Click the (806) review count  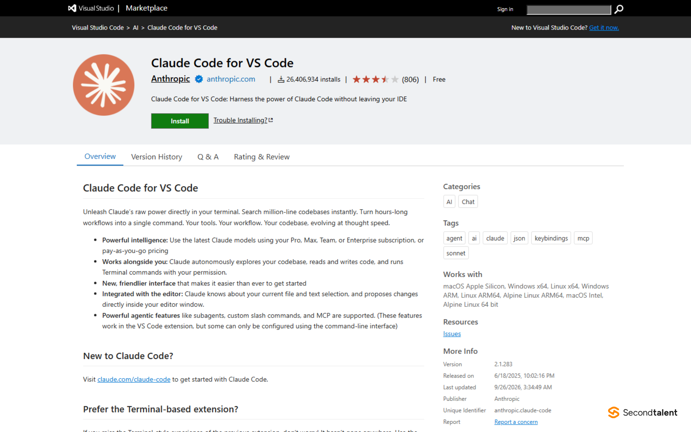[410, 79]
